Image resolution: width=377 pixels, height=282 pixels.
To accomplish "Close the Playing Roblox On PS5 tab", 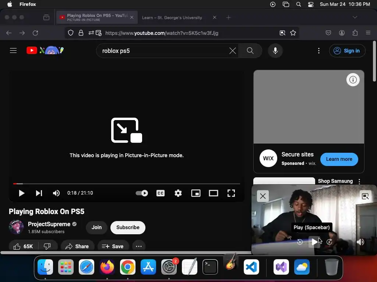I will click(132, 17).
